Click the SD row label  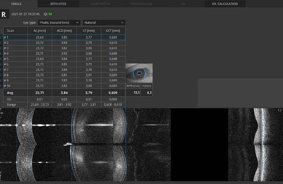point(9,99)
